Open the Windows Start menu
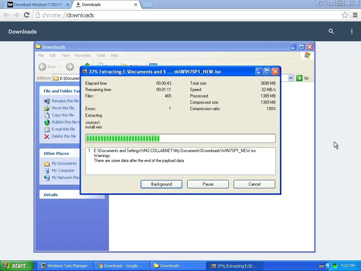 click(17, 266)
